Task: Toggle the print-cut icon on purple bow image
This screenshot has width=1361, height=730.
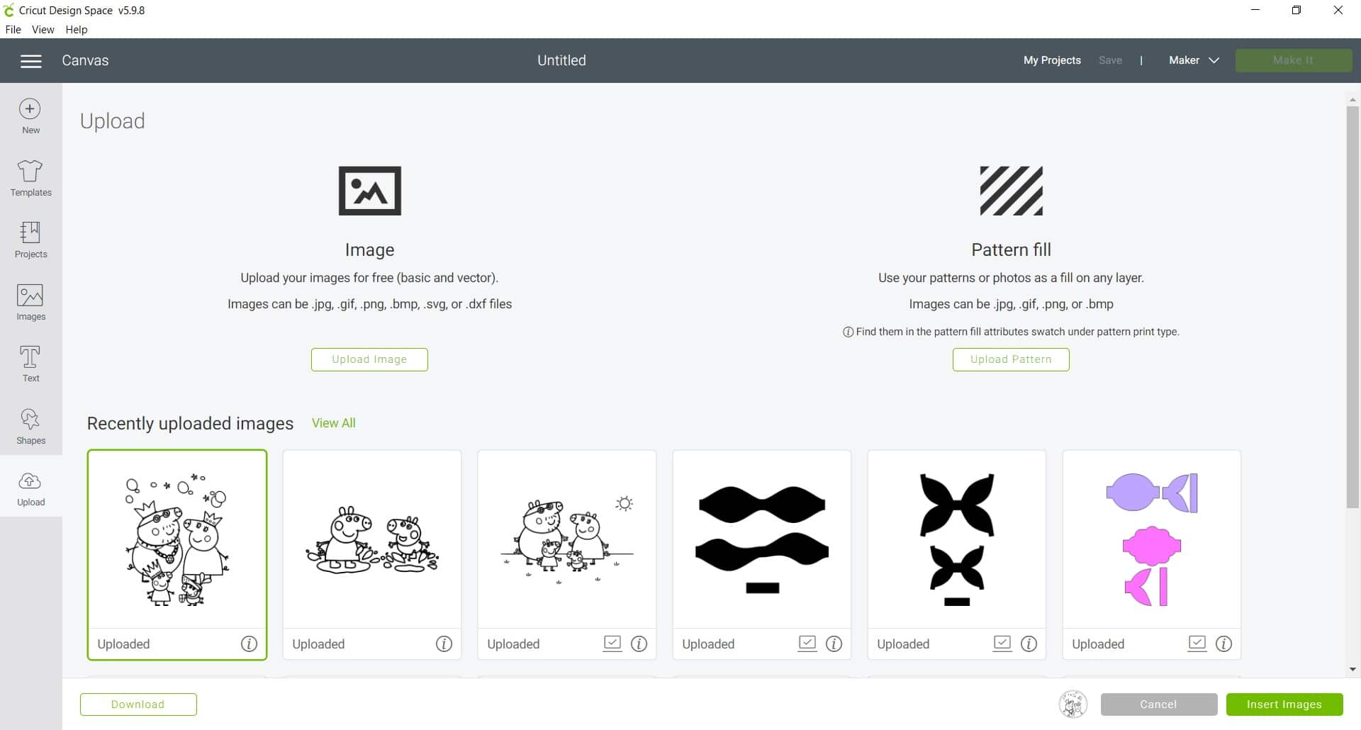Action: click(x=1197, y=643)
